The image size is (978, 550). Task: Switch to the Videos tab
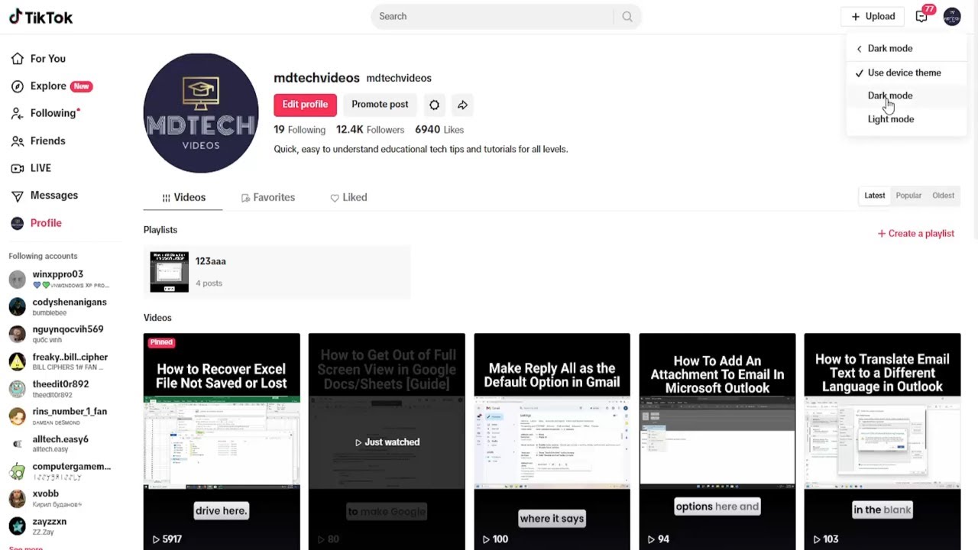point(183,197)
